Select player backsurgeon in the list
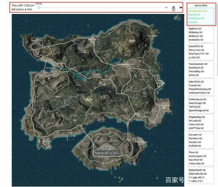Image resolution: width=218 pixels, height=187 pixels. coord(198,156)
